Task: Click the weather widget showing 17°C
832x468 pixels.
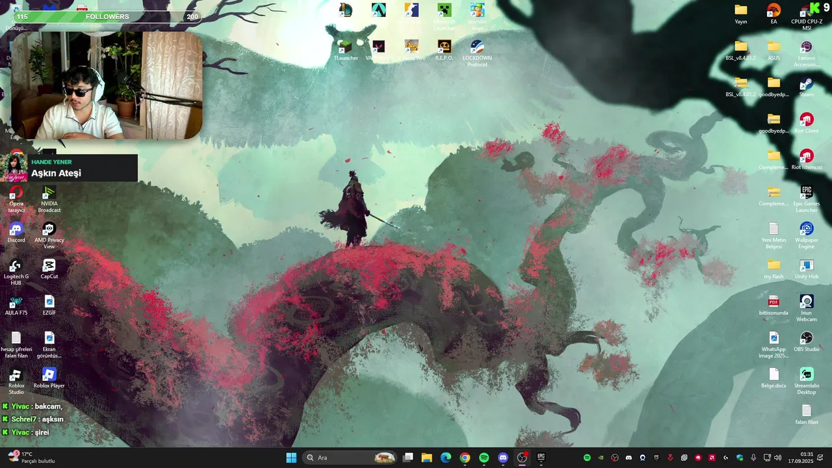Action: (x=31, y=458)
